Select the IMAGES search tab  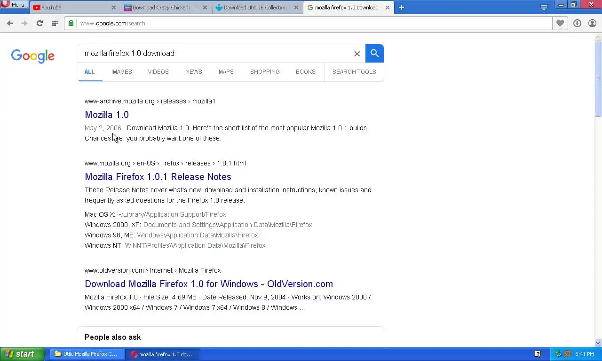click(x=122, y=72)
